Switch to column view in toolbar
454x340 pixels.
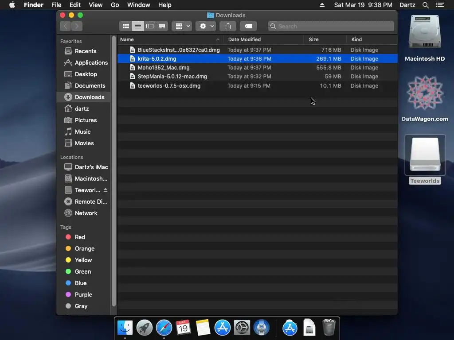pyautogui.click(x=150, y=26)
